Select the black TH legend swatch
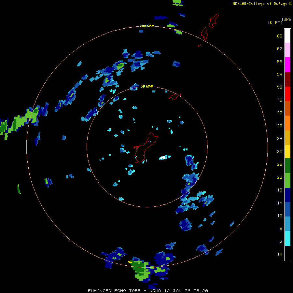Screen dimensions: 293x293 point(287,253)
